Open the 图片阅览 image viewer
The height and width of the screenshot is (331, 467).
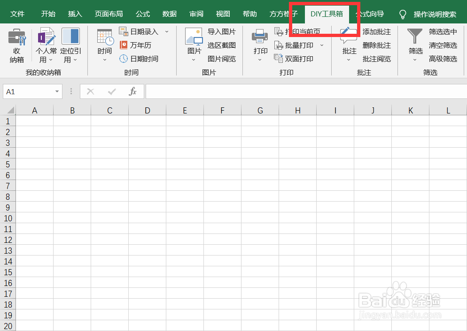pos(222,59)
